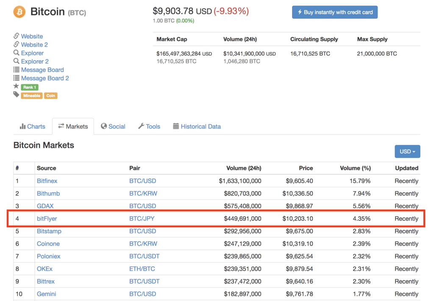Click BTC/KRW pair in the Bithumb row
434x301 pixels.
(x=143, y=193)
